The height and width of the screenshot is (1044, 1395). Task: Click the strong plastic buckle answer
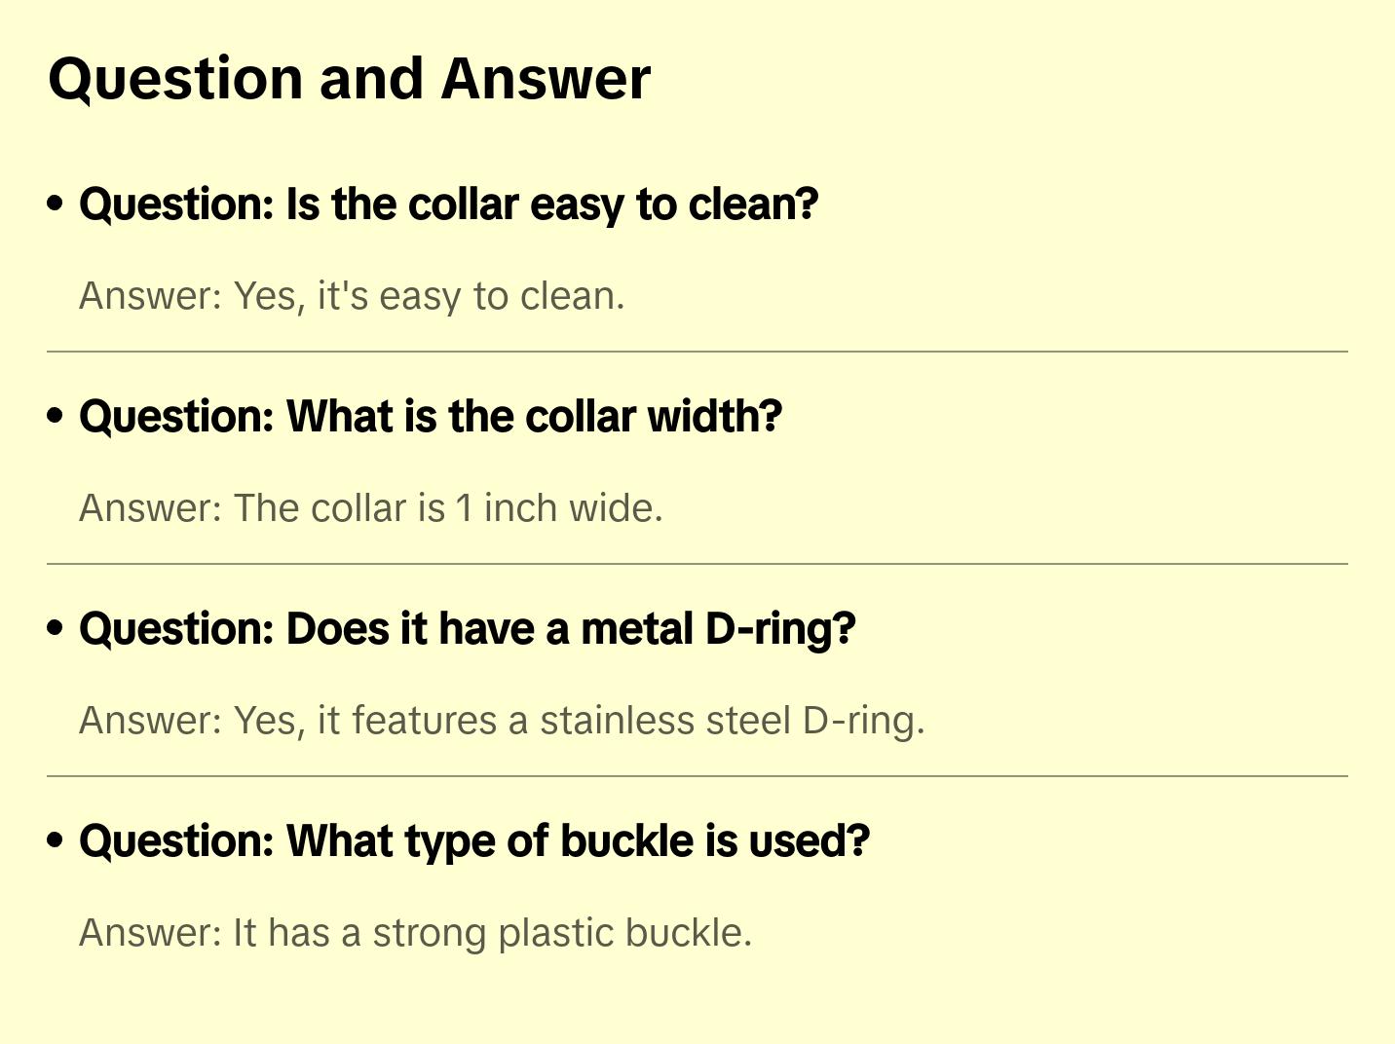coord(416,933)
